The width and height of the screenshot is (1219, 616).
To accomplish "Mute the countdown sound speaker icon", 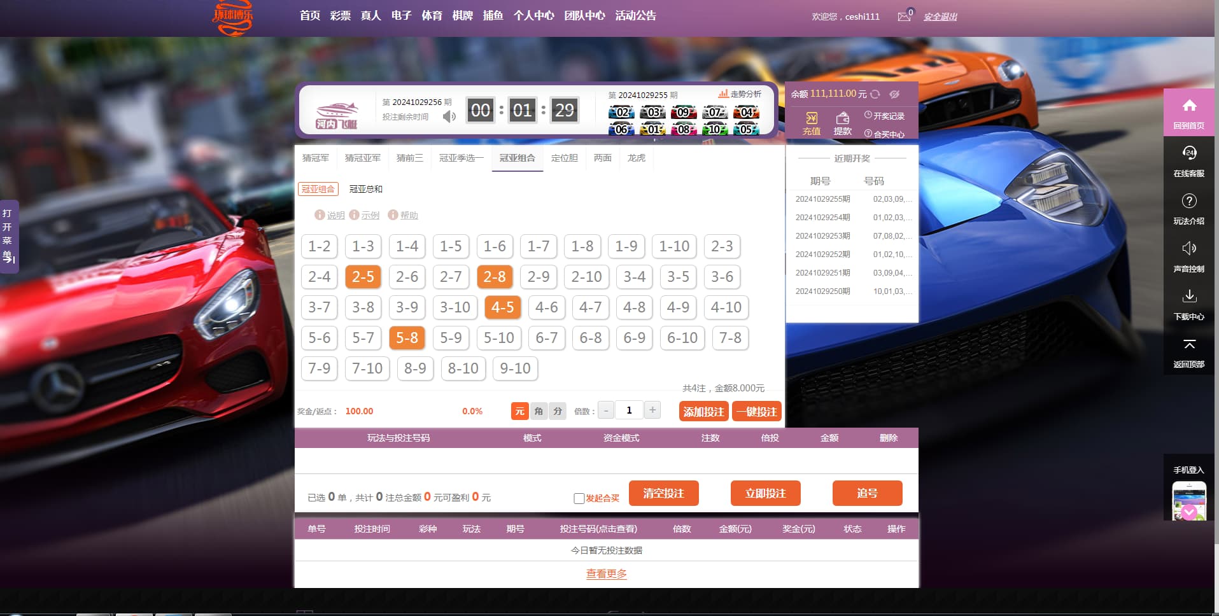I will 449,116.
